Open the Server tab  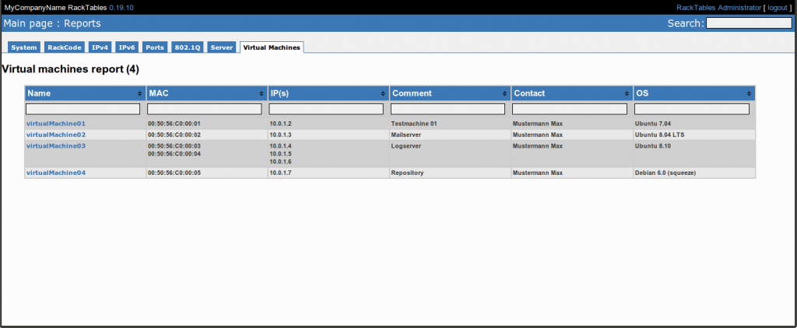(222, 47)
